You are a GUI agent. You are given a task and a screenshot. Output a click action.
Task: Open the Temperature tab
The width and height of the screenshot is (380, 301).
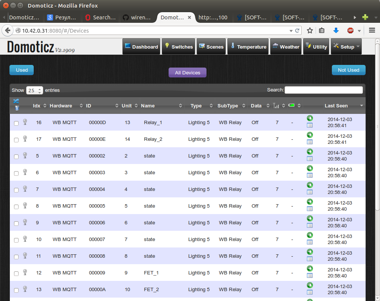(248, 47)
